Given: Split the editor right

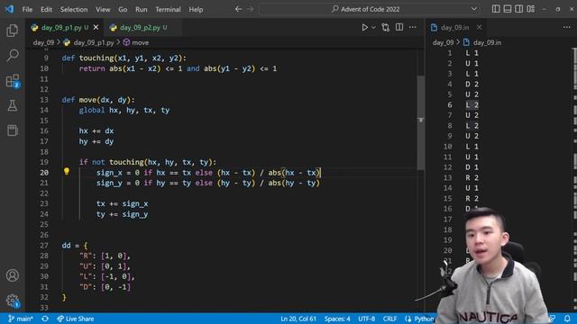Looking at the screenshot, I should pyautogui.click(x=399, y=27).
